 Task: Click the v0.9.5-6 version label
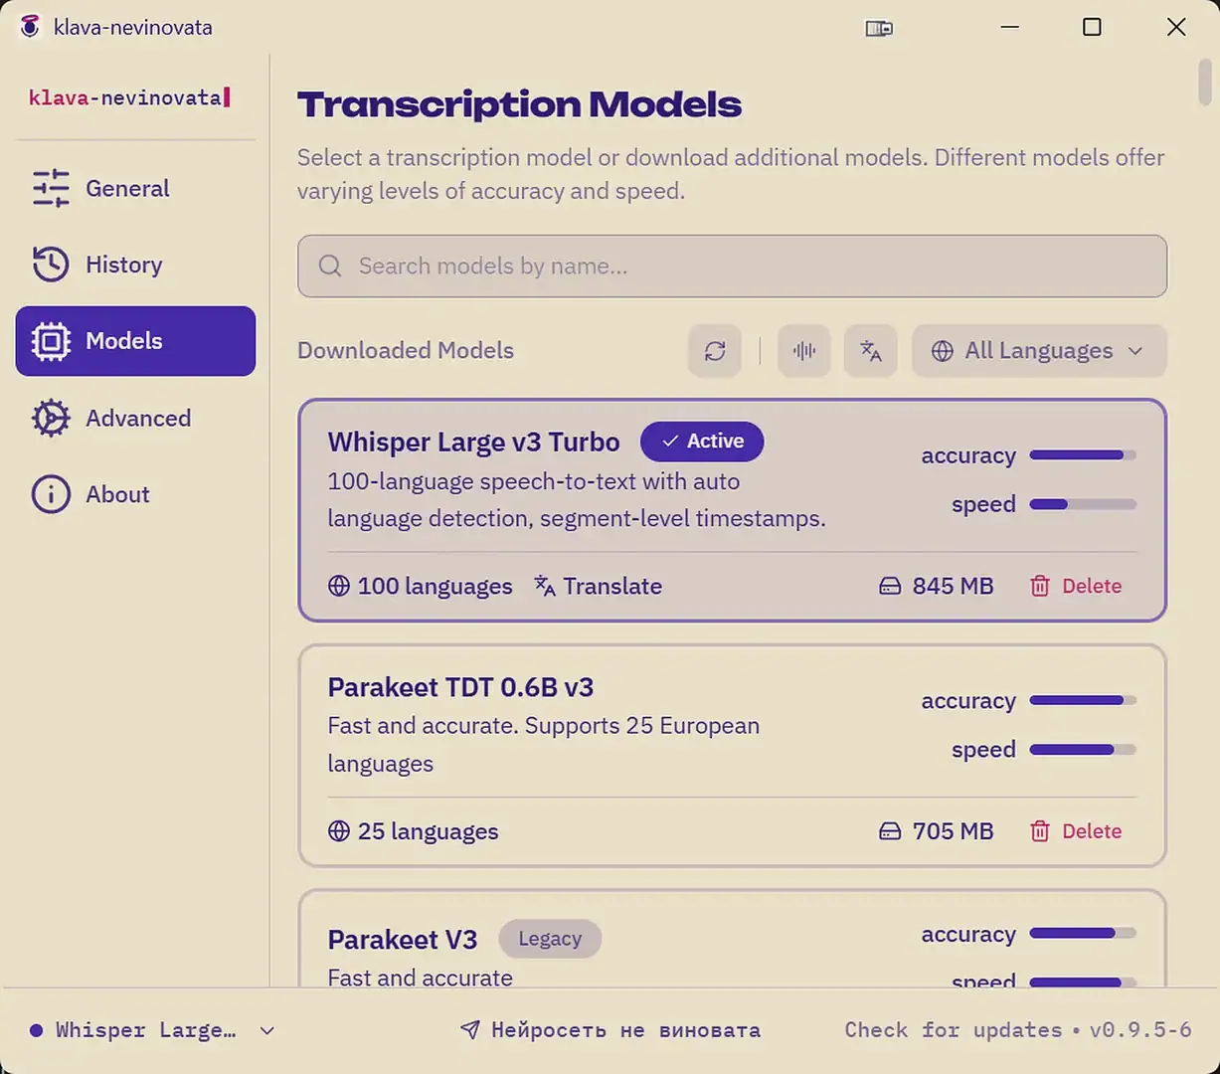click(x=1140, y=1030)
